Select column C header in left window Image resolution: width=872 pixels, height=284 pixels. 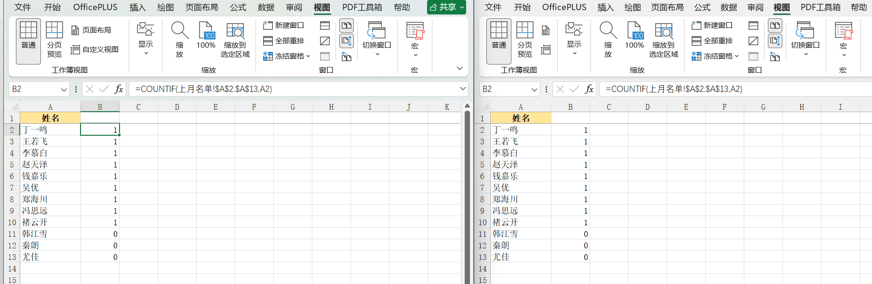tap(138, 107)
